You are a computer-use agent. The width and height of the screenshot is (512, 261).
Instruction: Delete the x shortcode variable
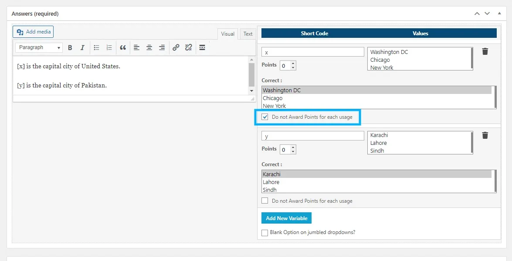[x=485, y=52]
